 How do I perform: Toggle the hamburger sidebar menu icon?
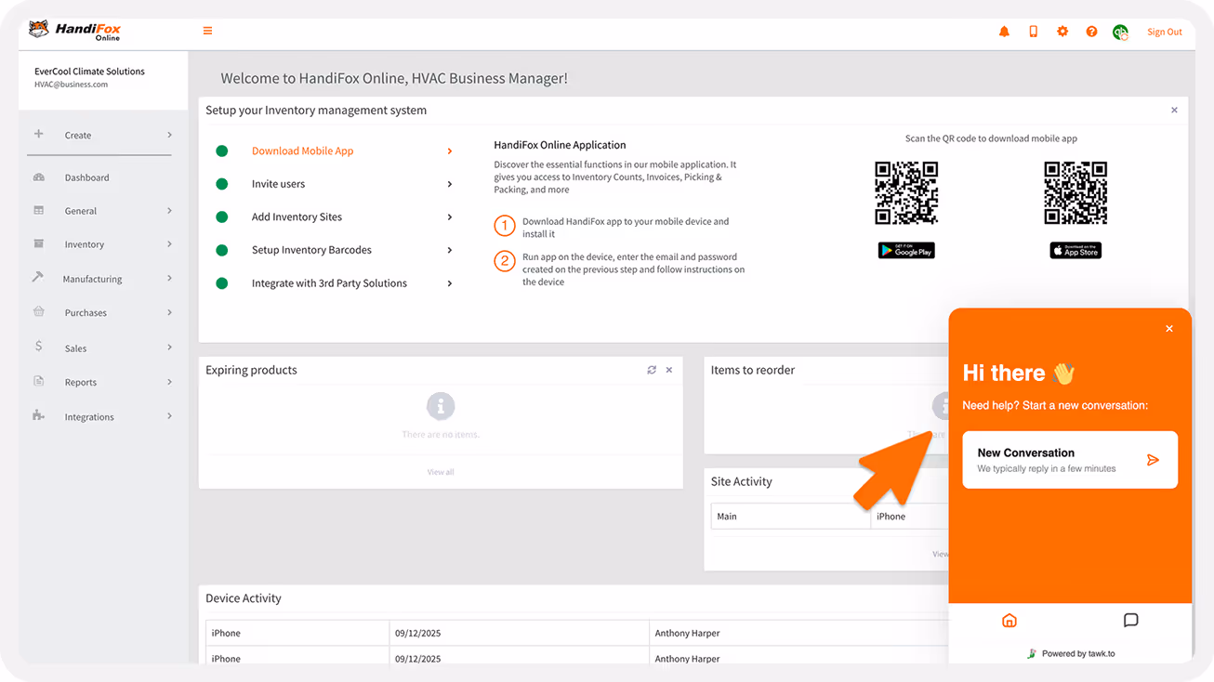pyautogui.click(x=207, y=31)
